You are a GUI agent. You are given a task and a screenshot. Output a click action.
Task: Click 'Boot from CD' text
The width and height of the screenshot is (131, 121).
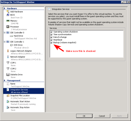click(17, 18)
